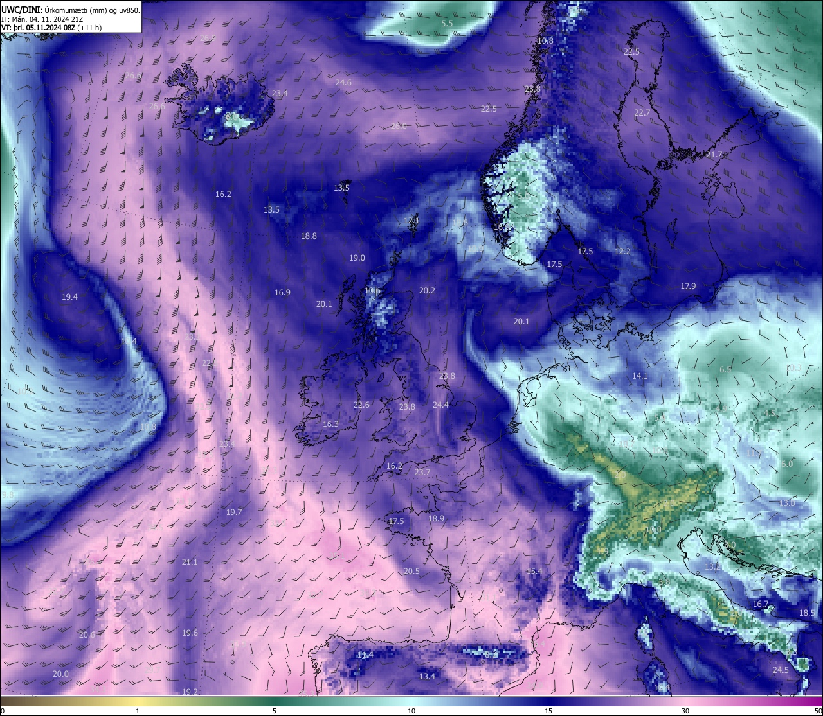Click the 15 label on the color scale
The width and height of the screenshot is (823, 716).
pos(548,711)
